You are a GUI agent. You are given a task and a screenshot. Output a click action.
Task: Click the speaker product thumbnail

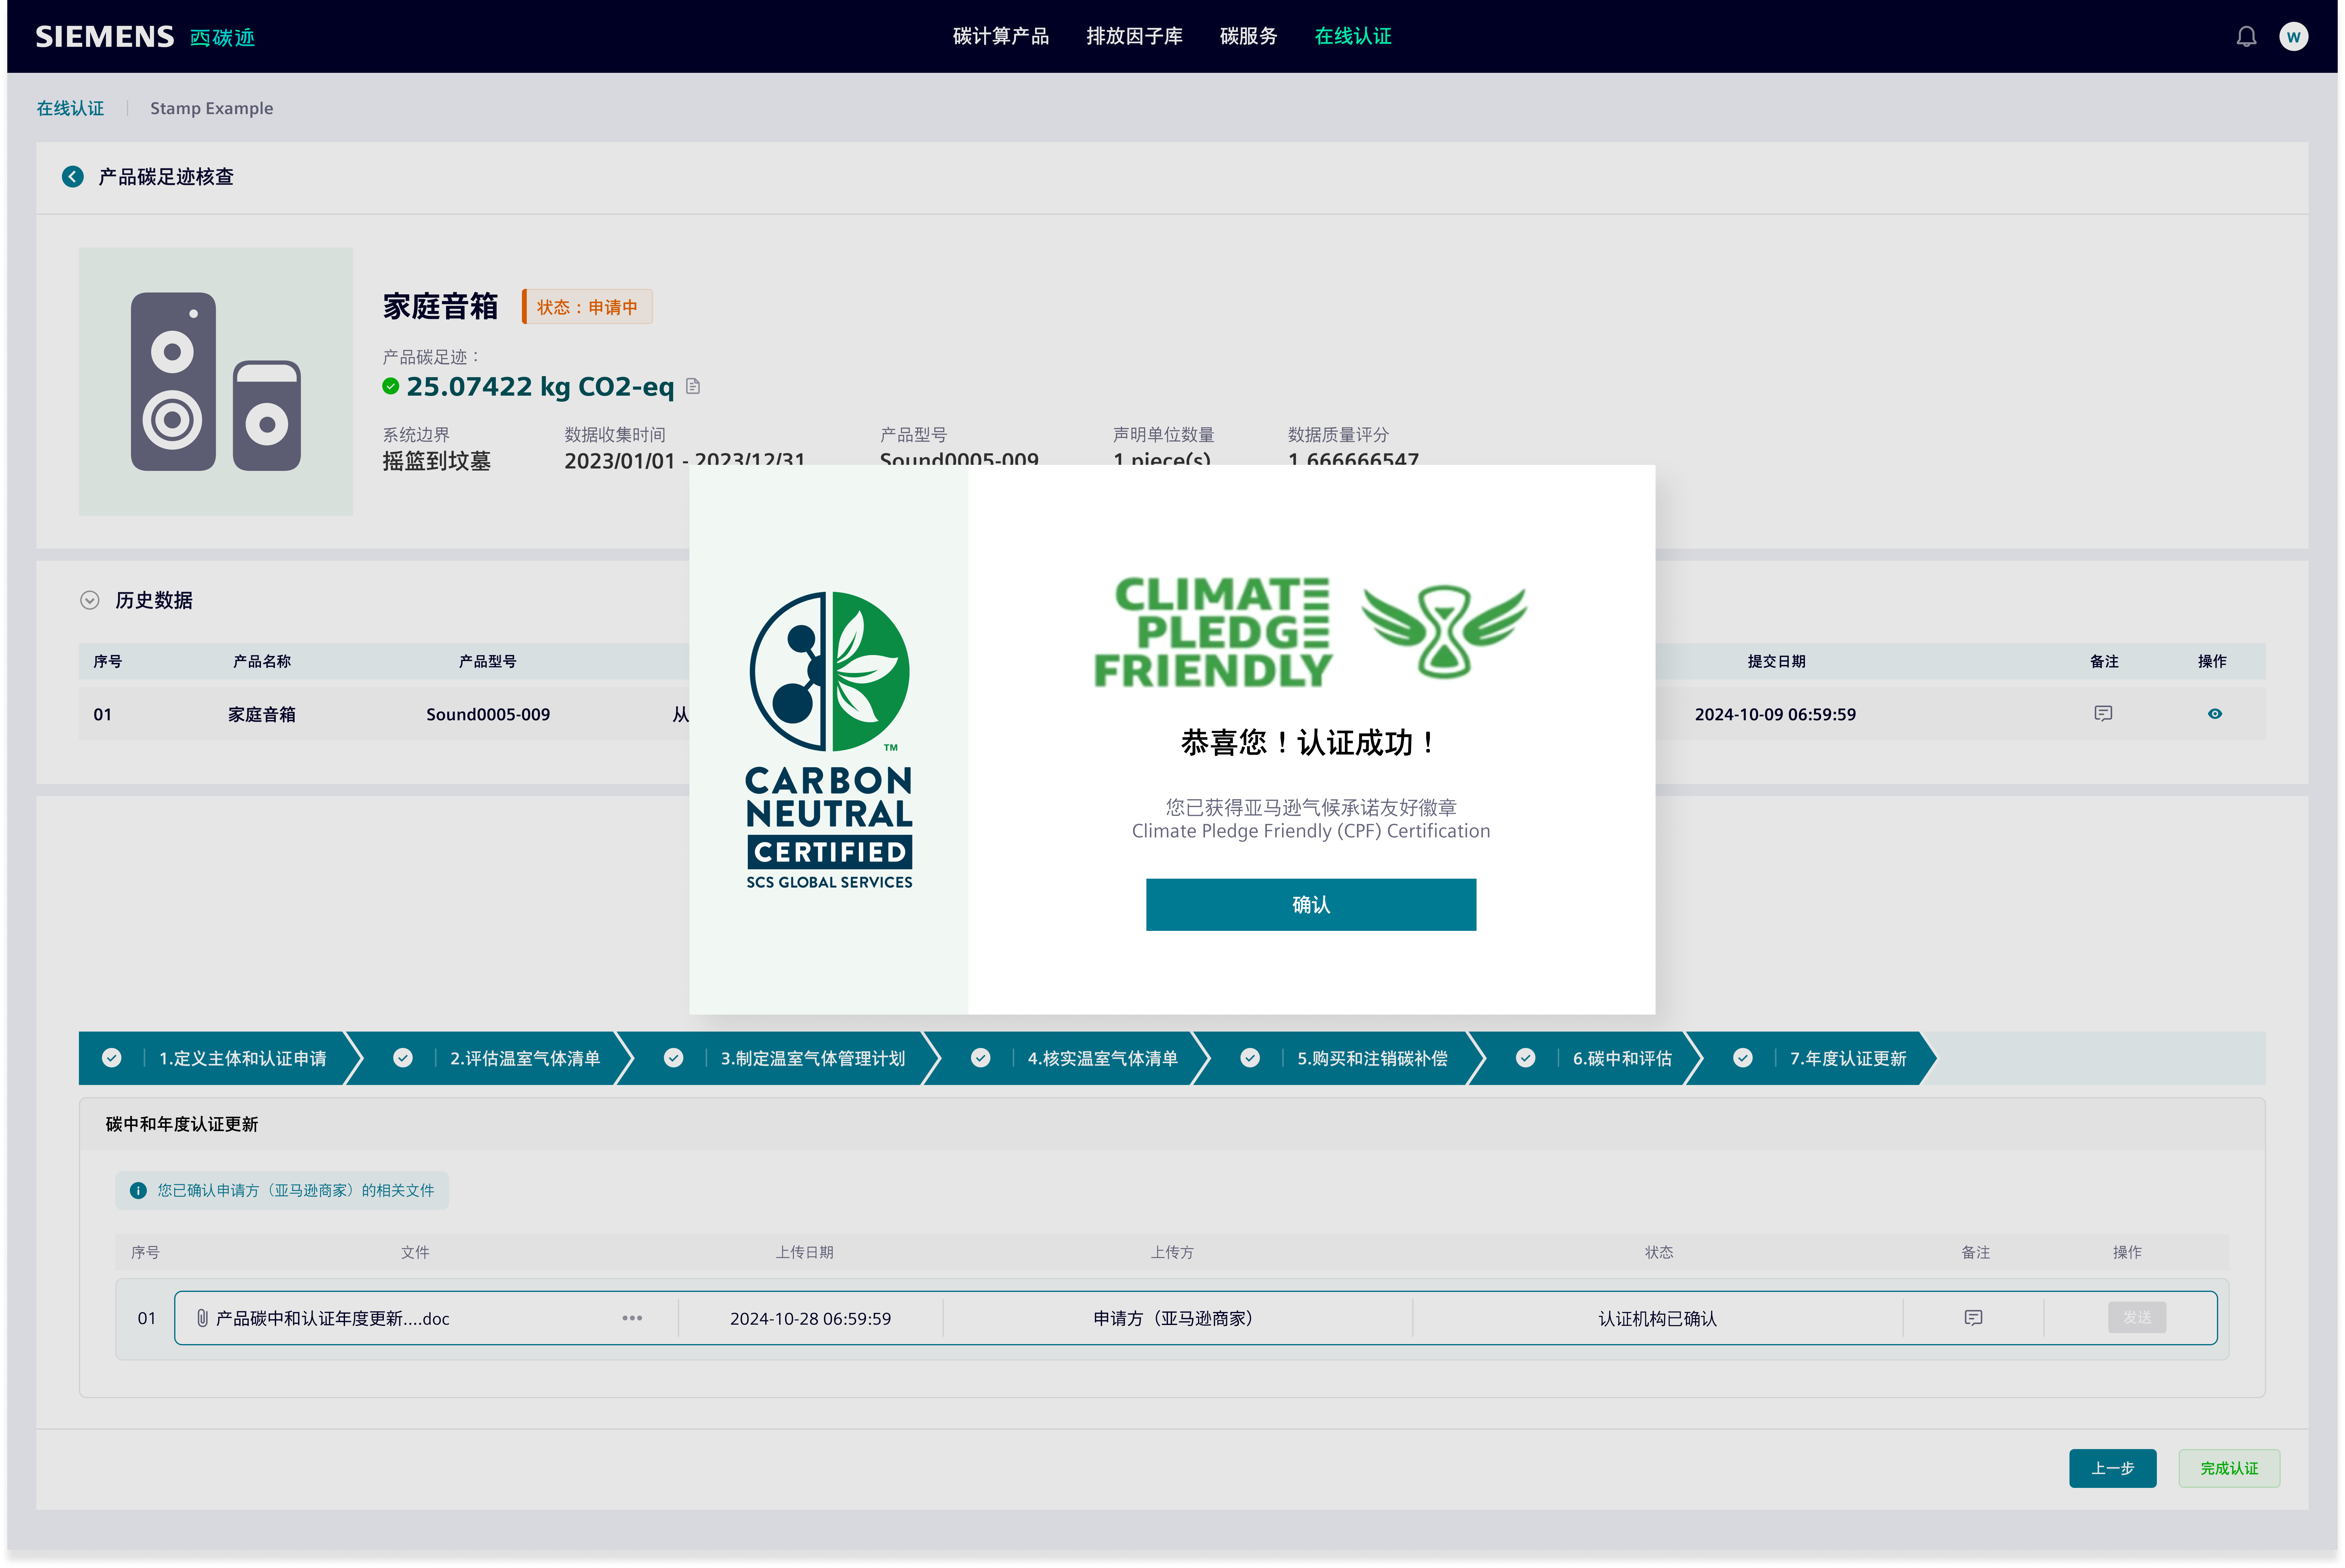(x=216, y=382)
